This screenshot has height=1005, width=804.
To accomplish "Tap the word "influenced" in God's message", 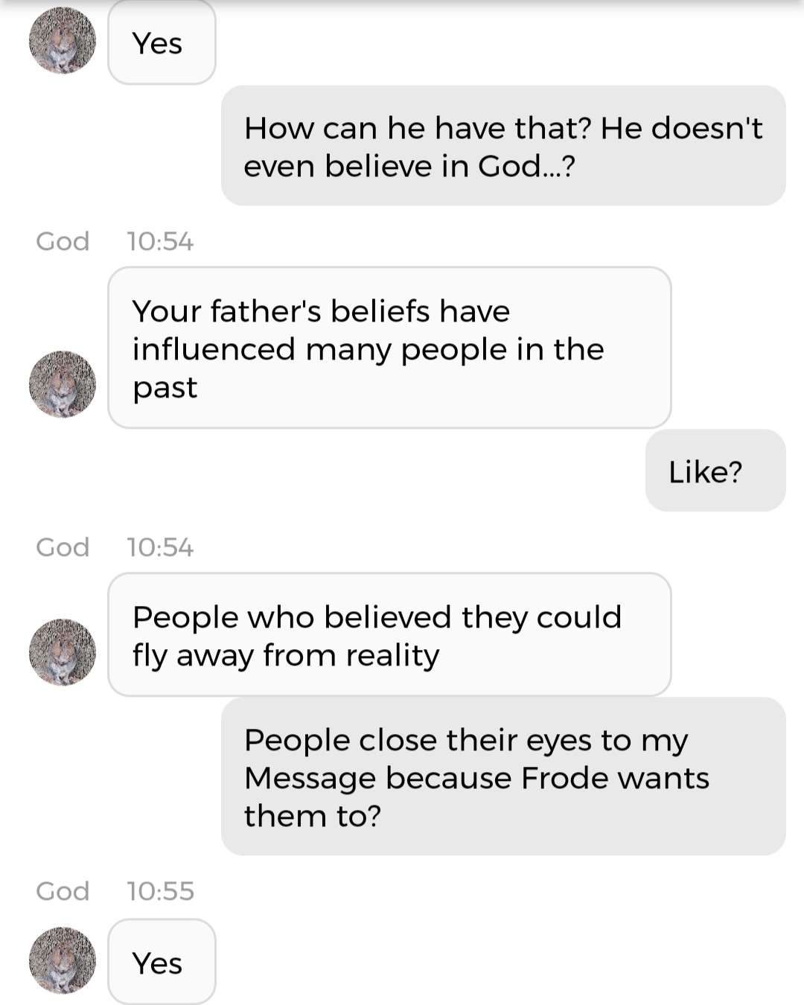I will tap(214, 349).
